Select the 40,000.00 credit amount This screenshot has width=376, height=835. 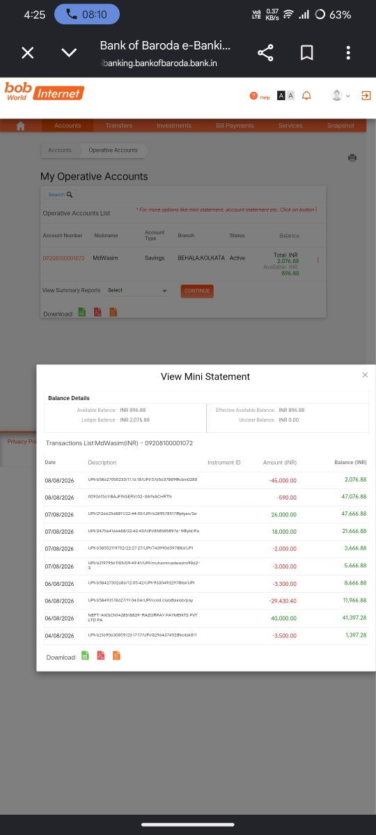tap(283, 618)
